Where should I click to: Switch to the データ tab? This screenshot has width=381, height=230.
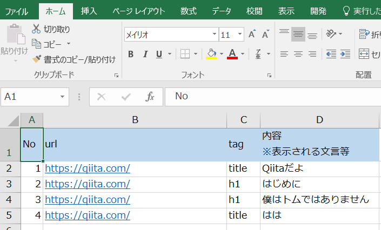click(222, 11)
